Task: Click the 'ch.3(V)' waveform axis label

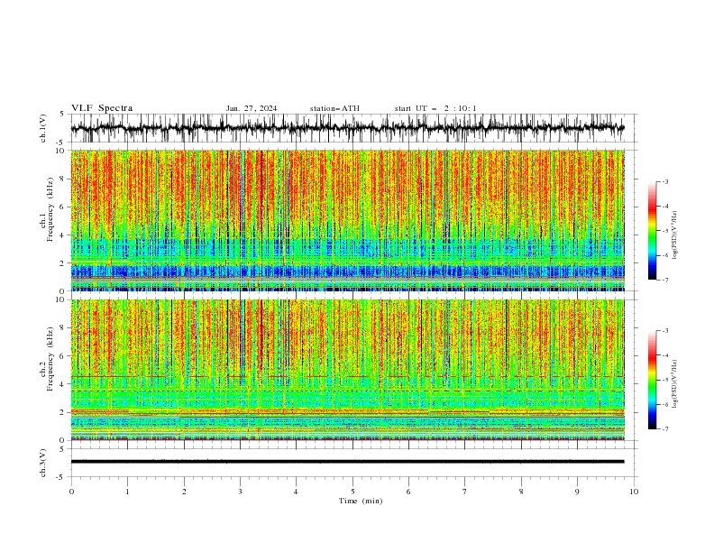Action: tap(43, 463)
